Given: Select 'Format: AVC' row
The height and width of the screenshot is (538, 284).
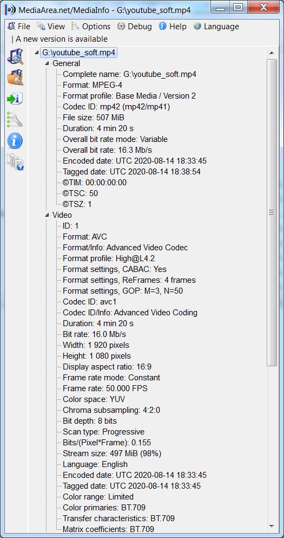Looking at the screenshot, I should coord(85,237).
